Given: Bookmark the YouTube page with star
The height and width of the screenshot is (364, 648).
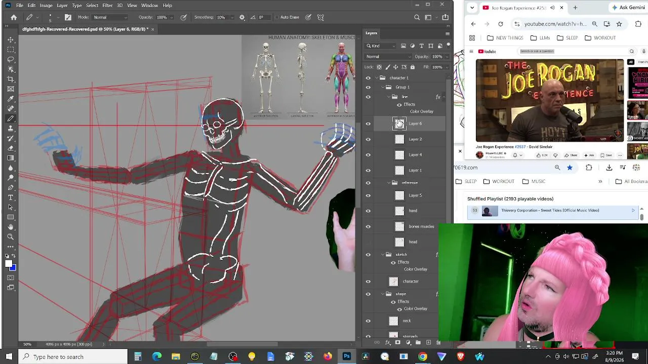Looking at the screenshot, I should 619,24.
